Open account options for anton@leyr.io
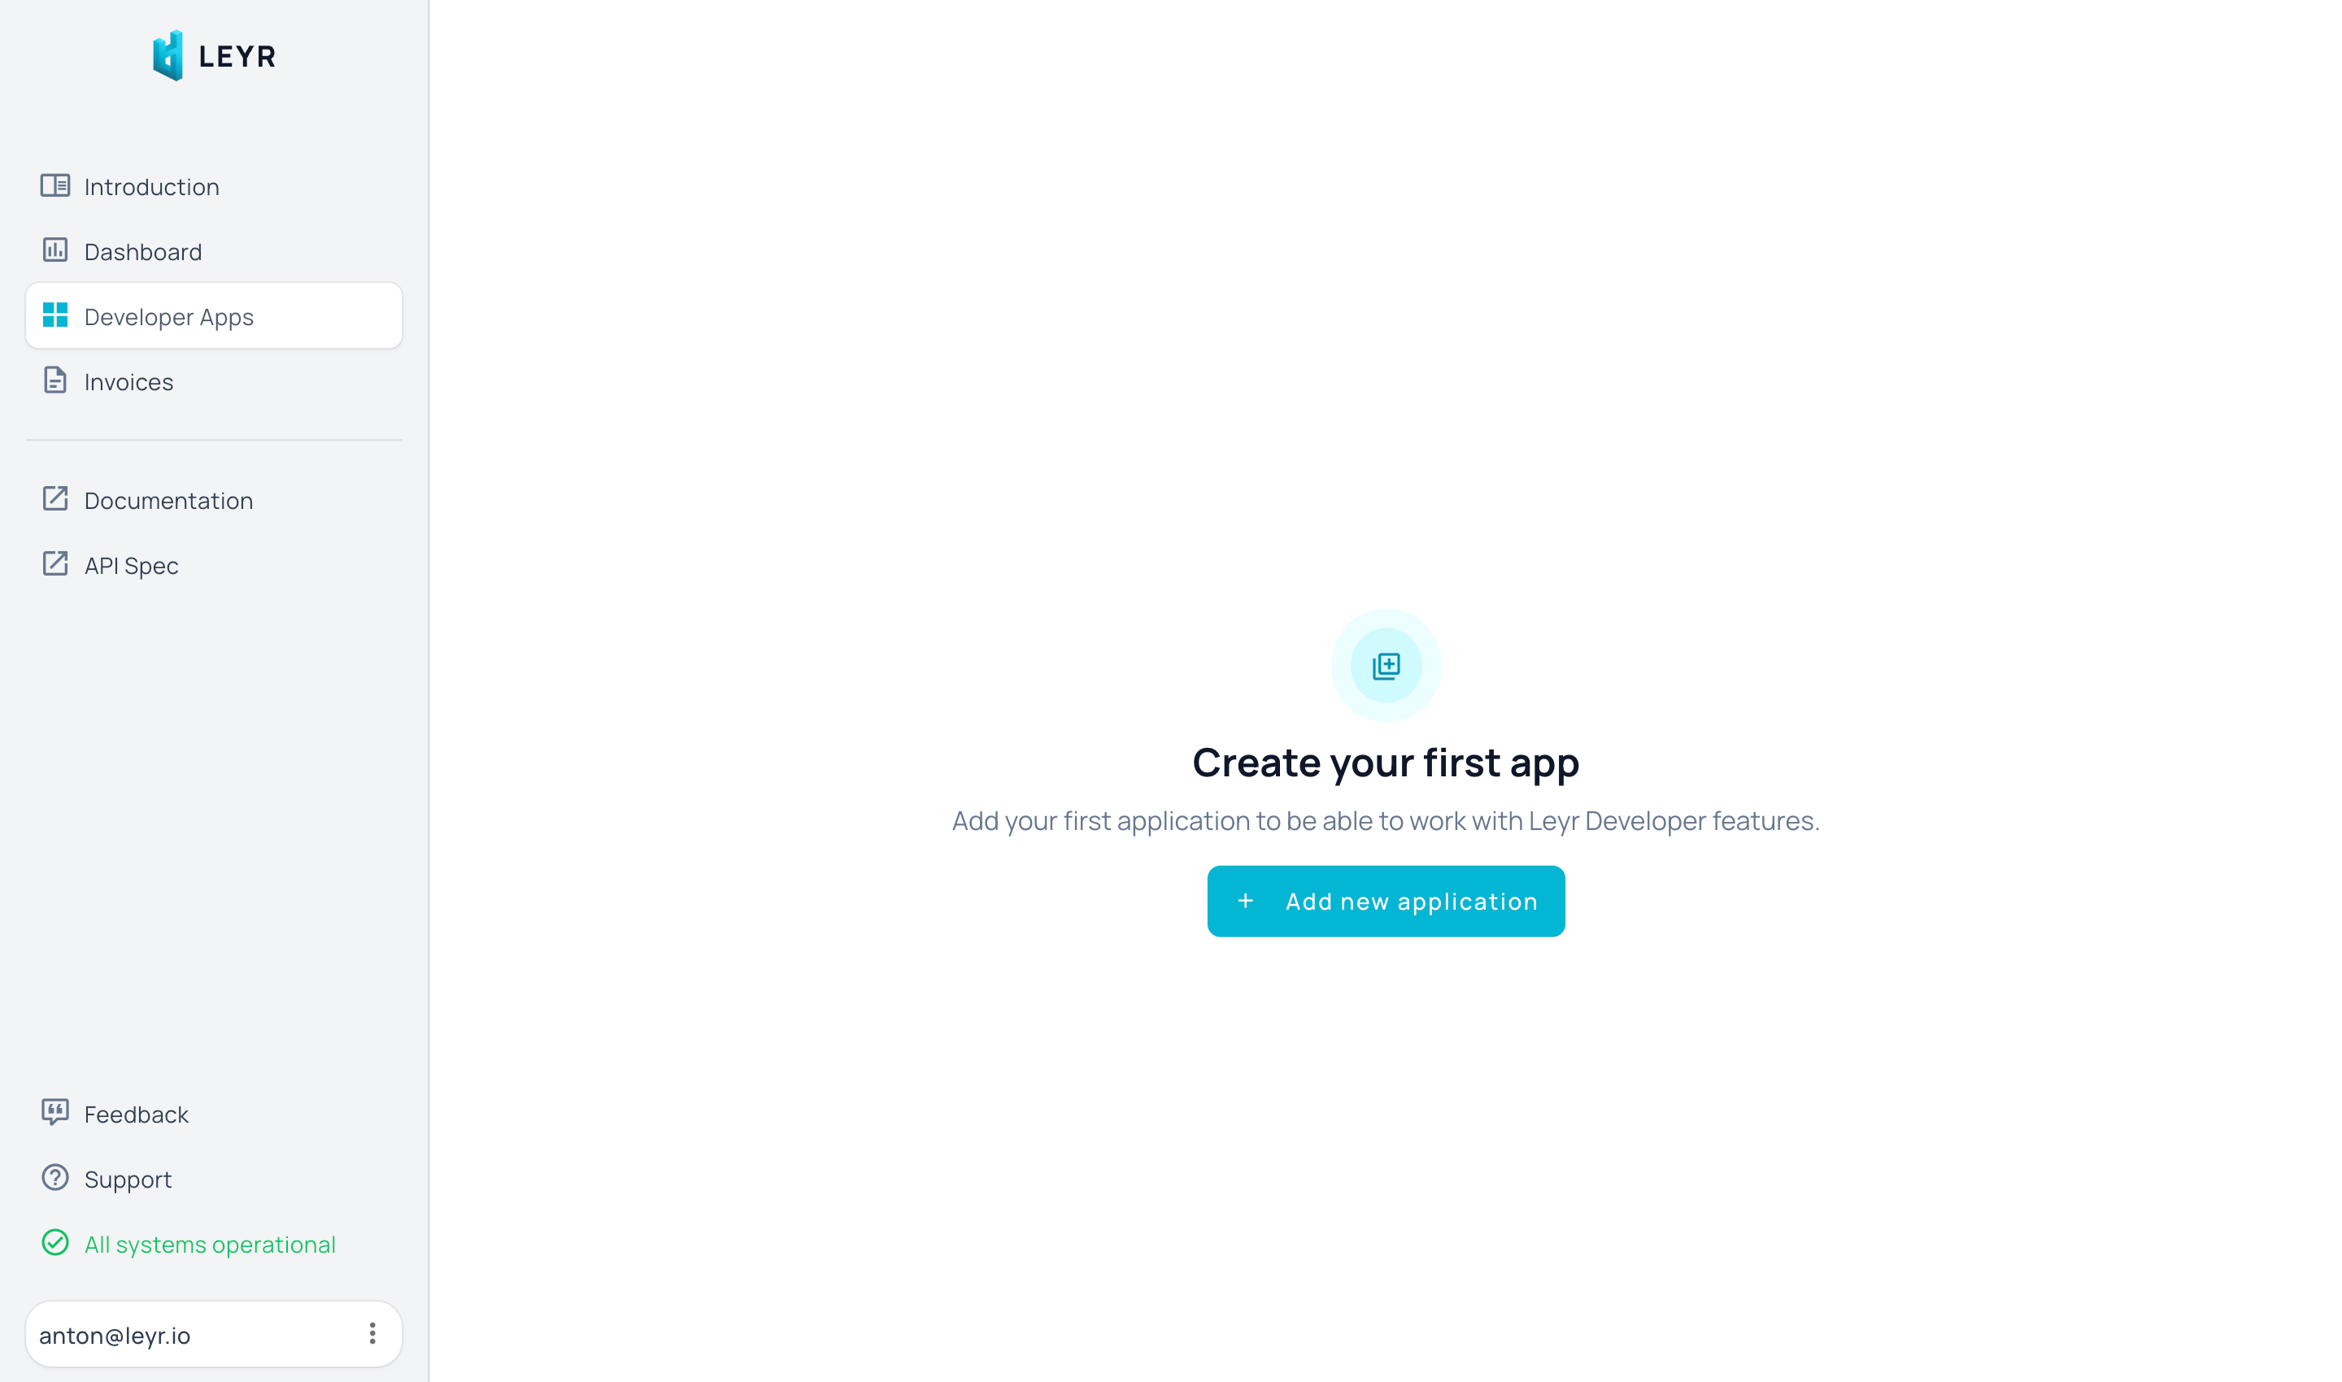2342x1382 pixels. 370,1332
